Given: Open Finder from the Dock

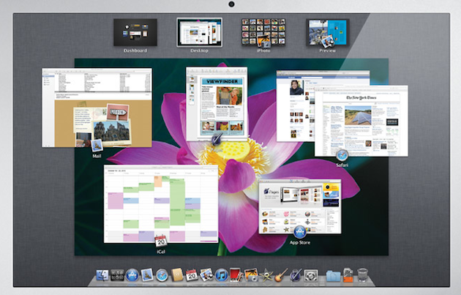Looking at the screenshot, I should 102,275.
